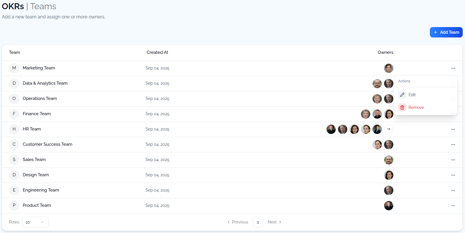Screen dimensions: 465x233
Task: Click the Team column header
Action: click(x=14, y=52)
